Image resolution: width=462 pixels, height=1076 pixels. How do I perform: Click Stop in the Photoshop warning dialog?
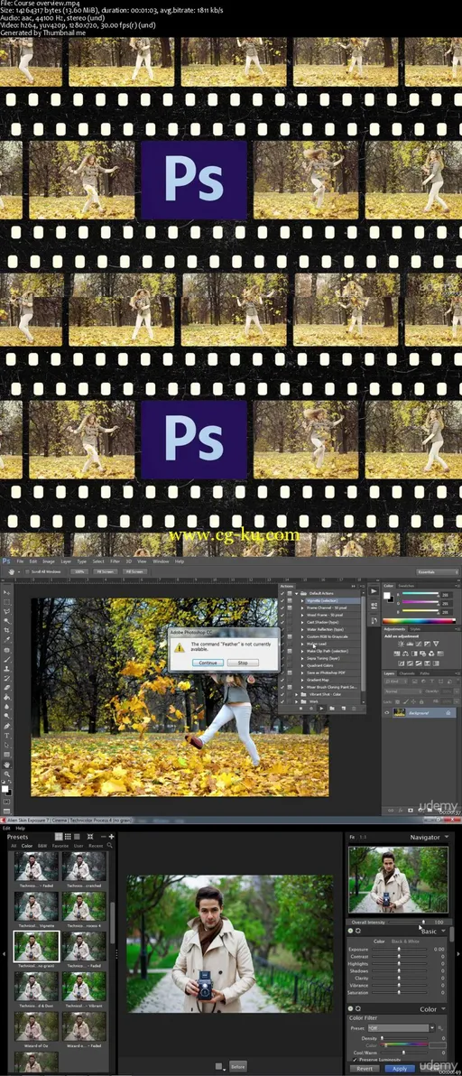[x=243, y=663]
